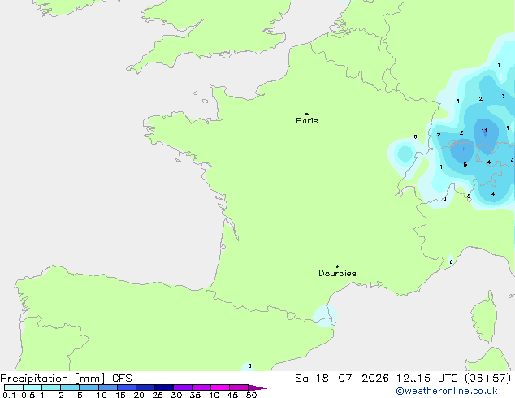Click the '50' legend scale value

[x=251, y=395]
